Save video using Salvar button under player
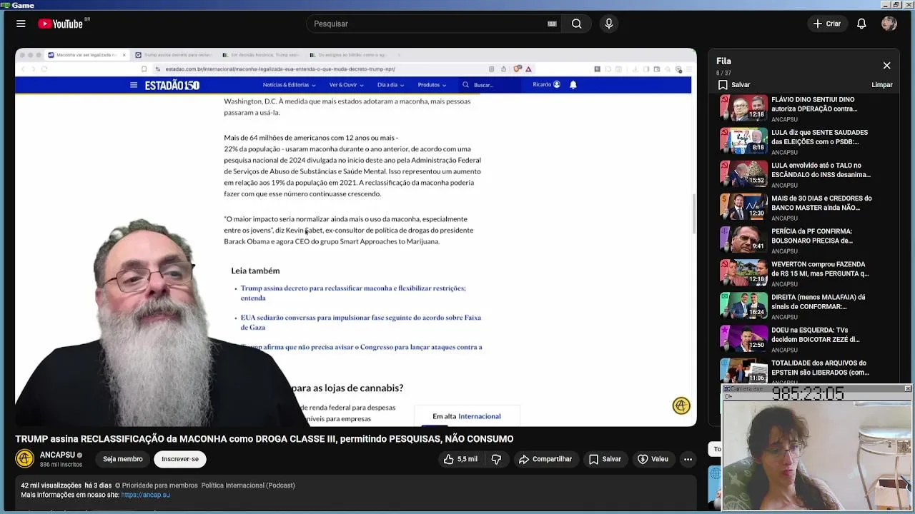 click(x=605, y=459)
